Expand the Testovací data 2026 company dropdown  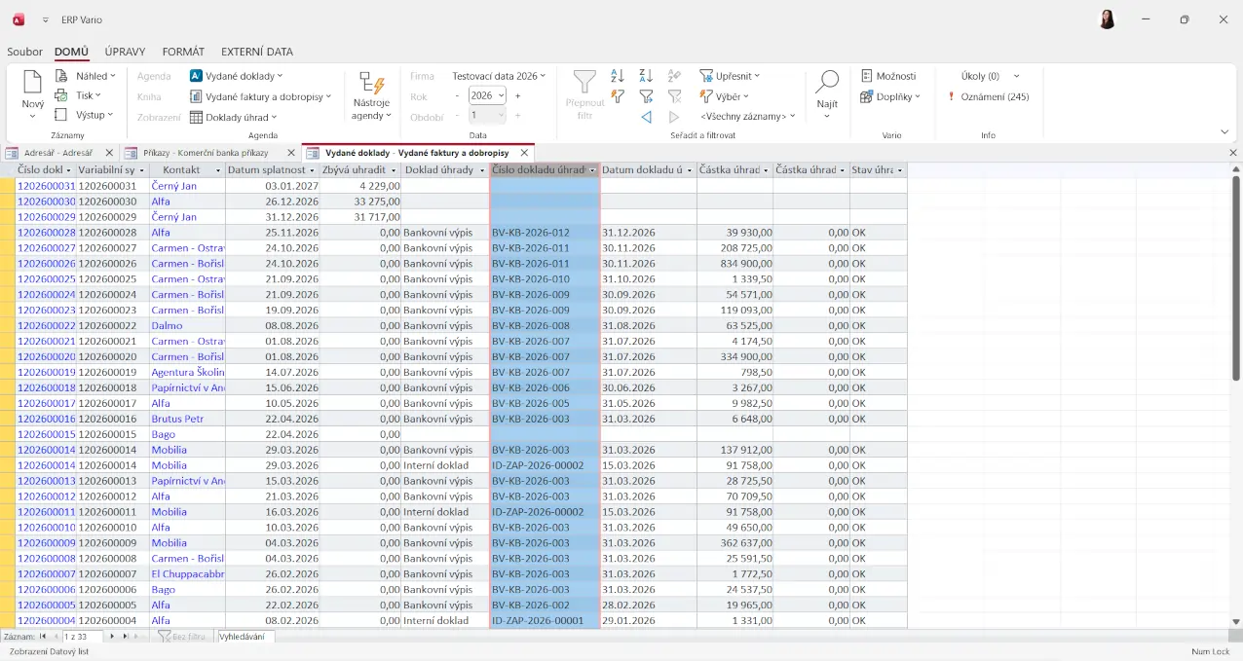[498, 76]
